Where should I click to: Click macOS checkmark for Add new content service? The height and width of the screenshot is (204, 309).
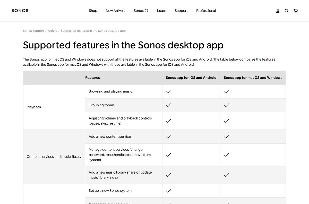226,137
